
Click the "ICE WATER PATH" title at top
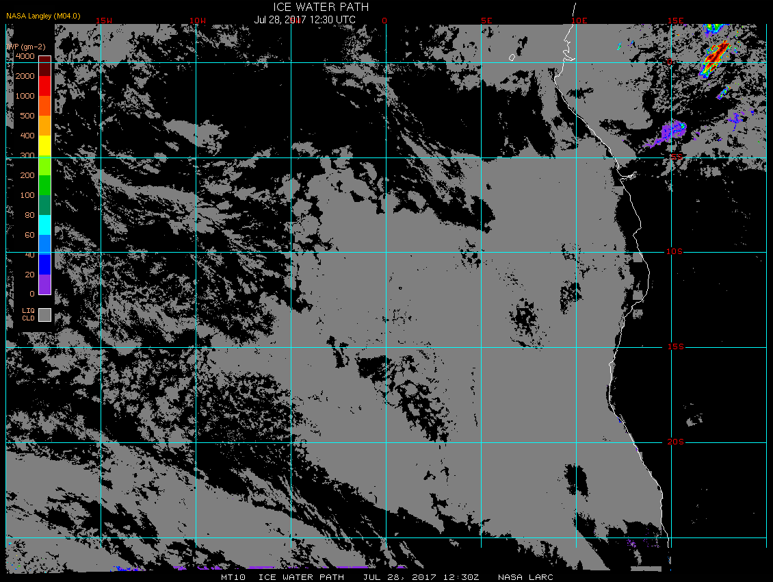click(321, 7)
